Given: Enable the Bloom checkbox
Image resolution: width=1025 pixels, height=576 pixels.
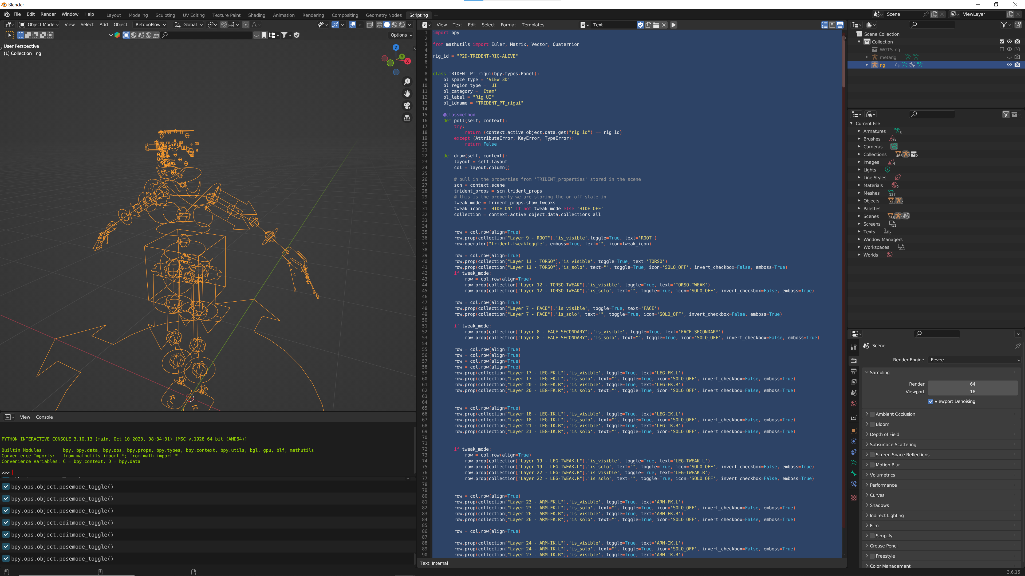Looking at the screenshot, I should [x=872, y=424].
